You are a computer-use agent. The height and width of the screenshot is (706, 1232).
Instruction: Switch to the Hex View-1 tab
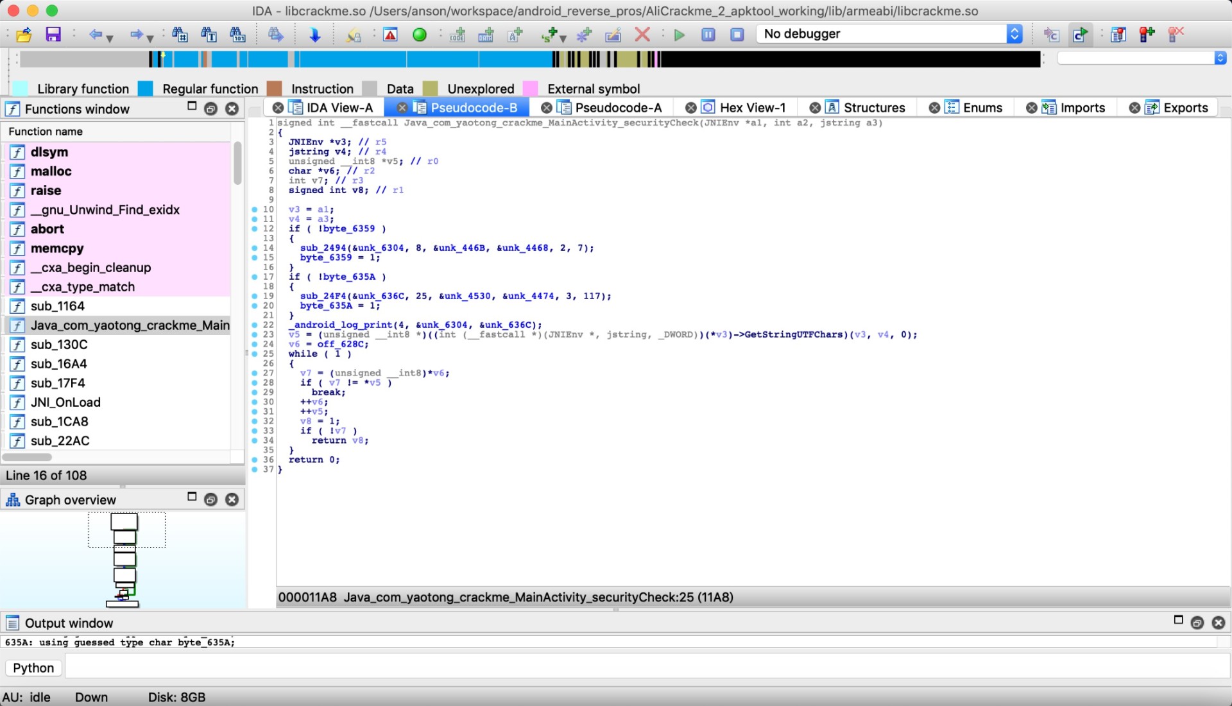pyautogui.click(x=752, y=108)
